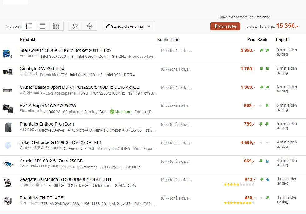The image size is (306, 214).
Task: Click the price target icon
Action: click(90, 26)
